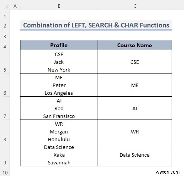
Task: Select the profile cell with Morgan Honululu
Action: pyautogui.click(x=59, y=132)
